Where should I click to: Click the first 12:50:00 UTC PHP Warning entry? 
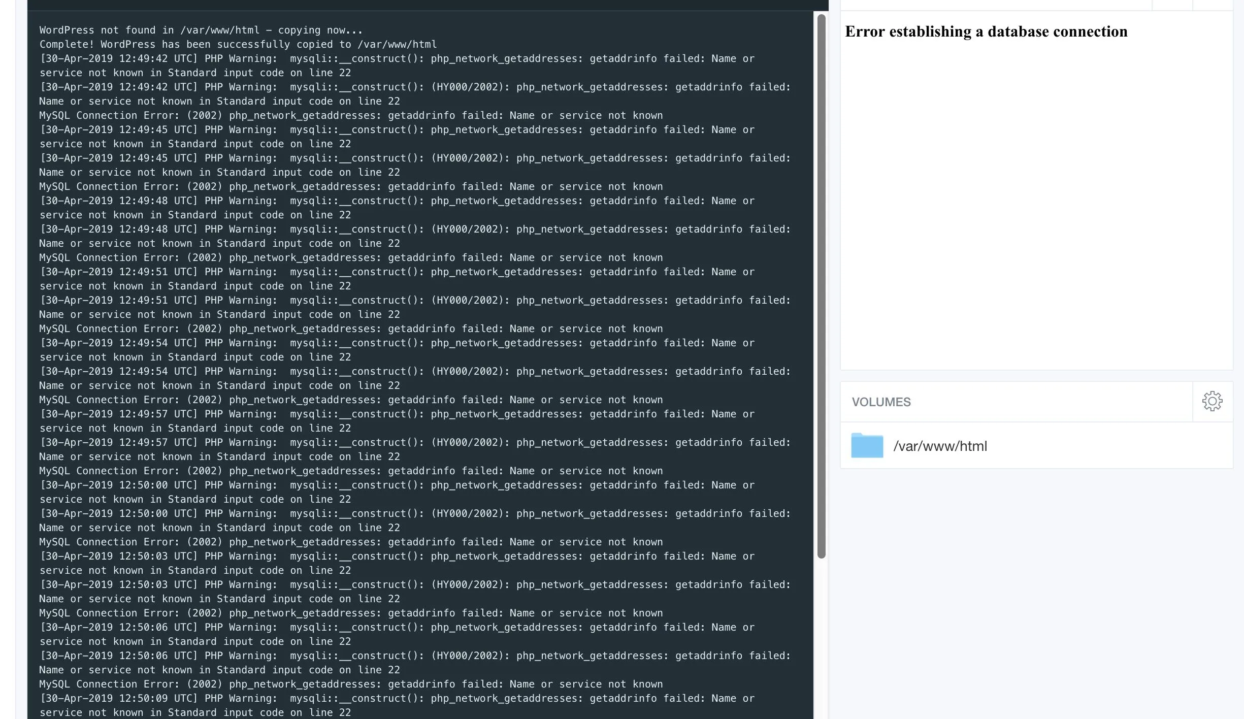tap(396, 485)
